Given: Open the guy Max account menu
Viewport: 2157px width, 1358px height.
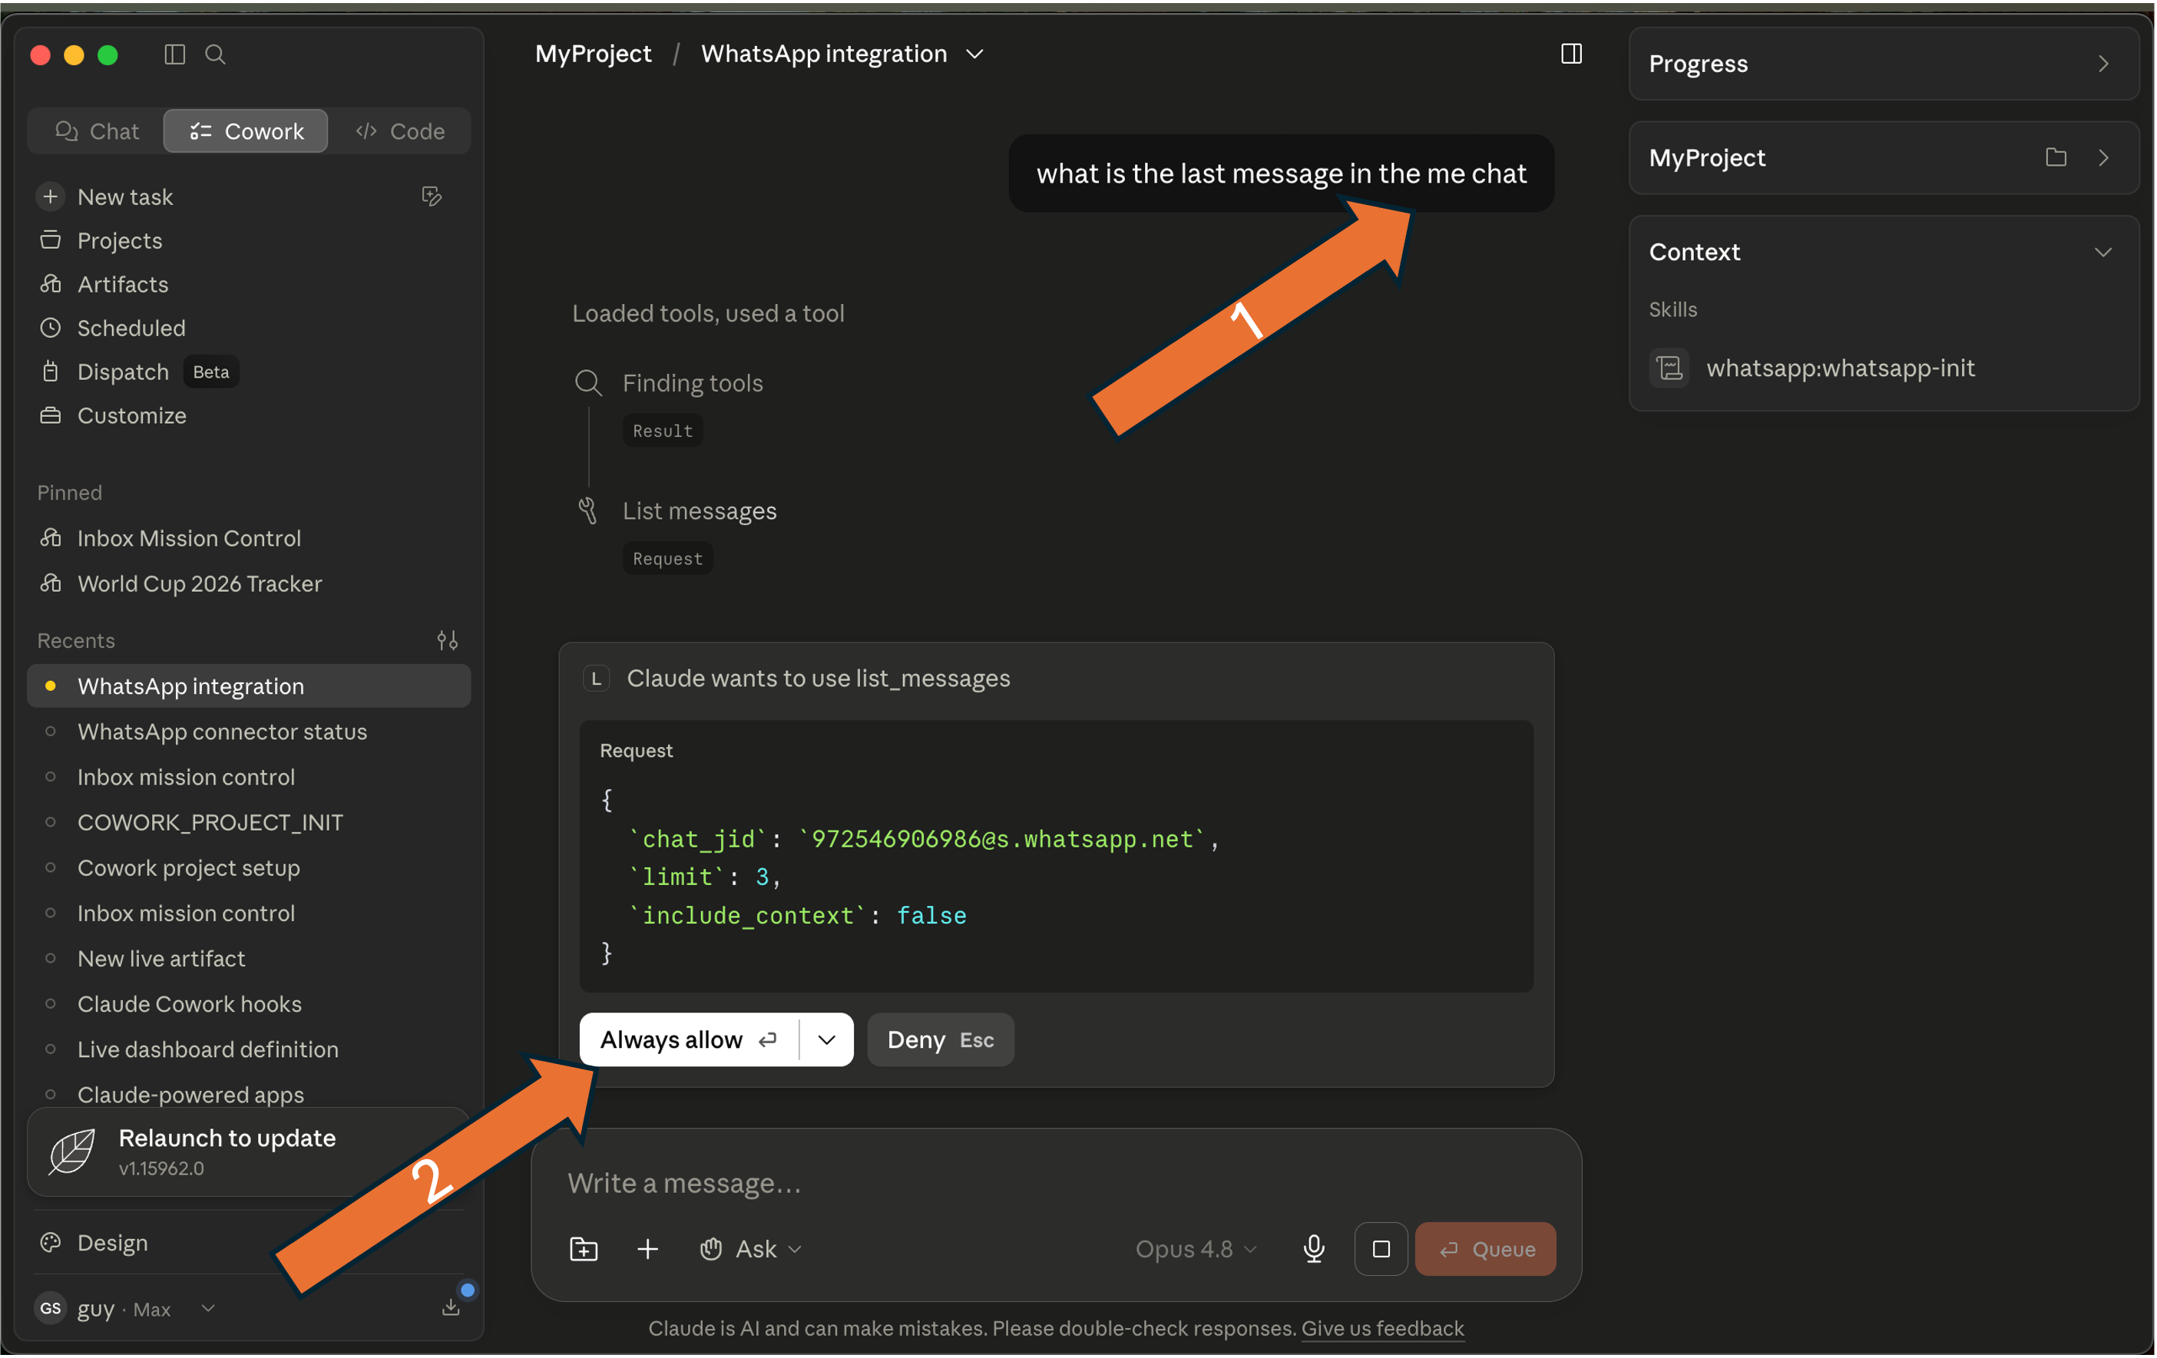Looking at the screenshot, I should pyautogui.click(x=125, y=1309).
